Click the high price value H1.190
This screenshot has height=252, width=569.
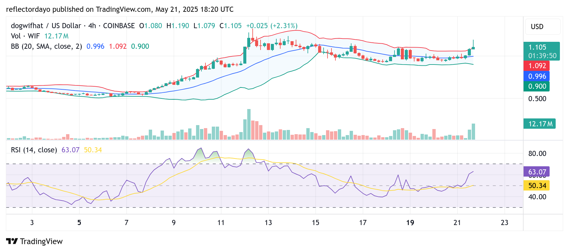click(x=178, y=26)
